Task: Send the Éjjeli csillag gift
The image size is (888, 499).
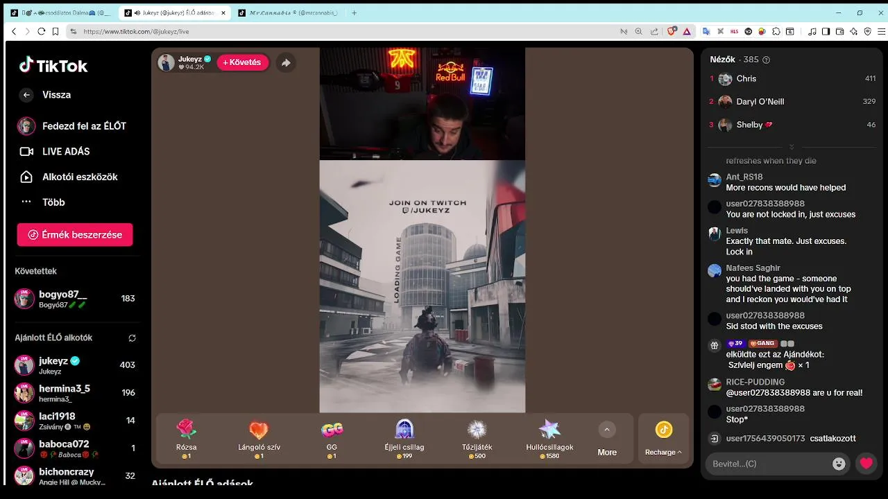Action: pos(404,439)
